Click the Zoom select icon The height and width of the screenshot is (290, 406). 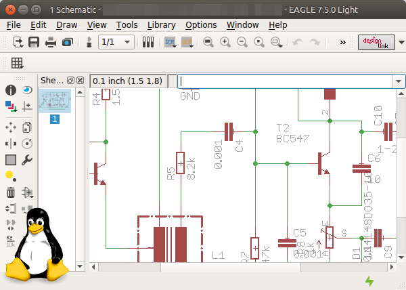(x=276, y=42)
